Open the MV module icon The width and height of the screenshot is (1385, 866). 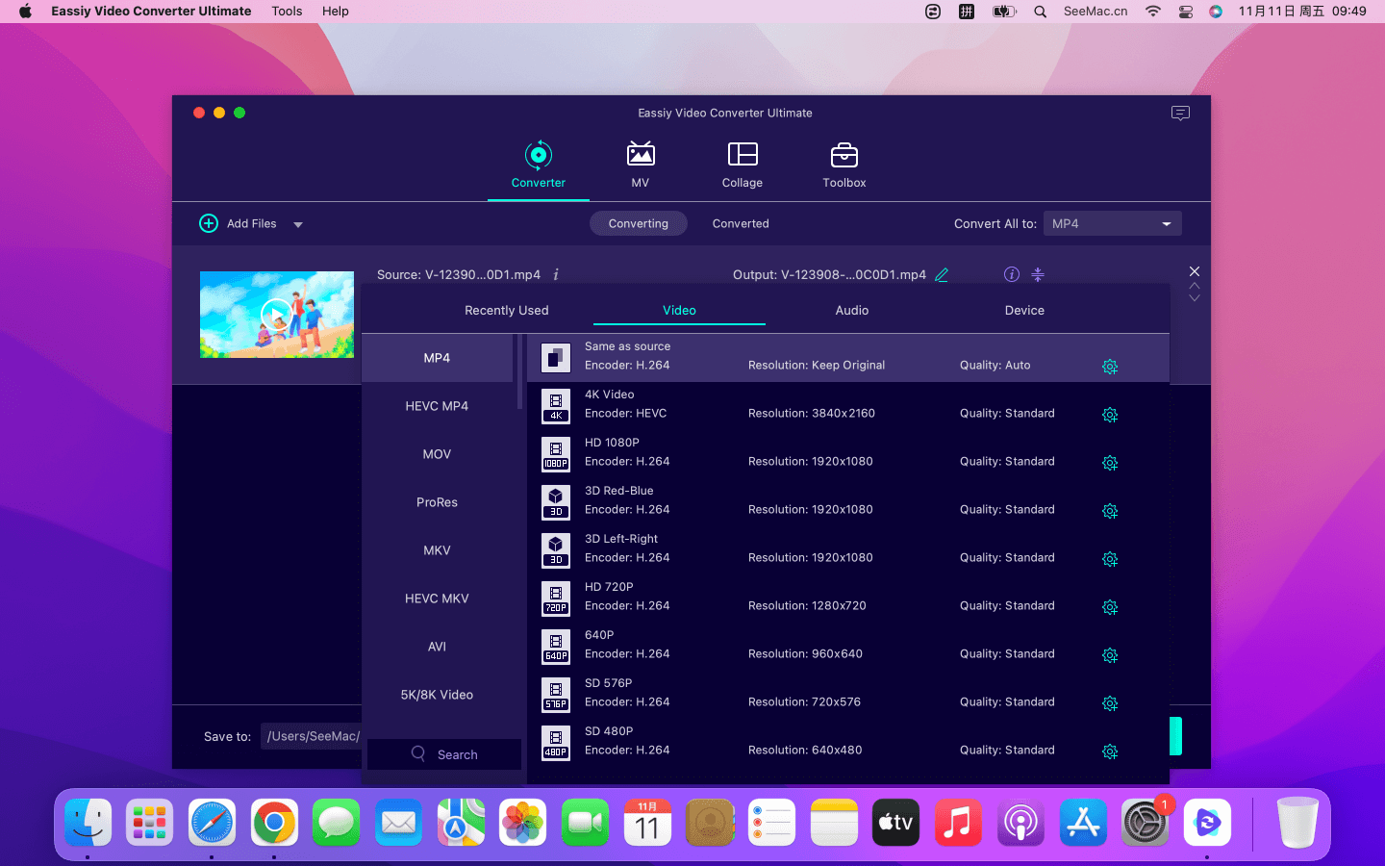tap(640, 155)
